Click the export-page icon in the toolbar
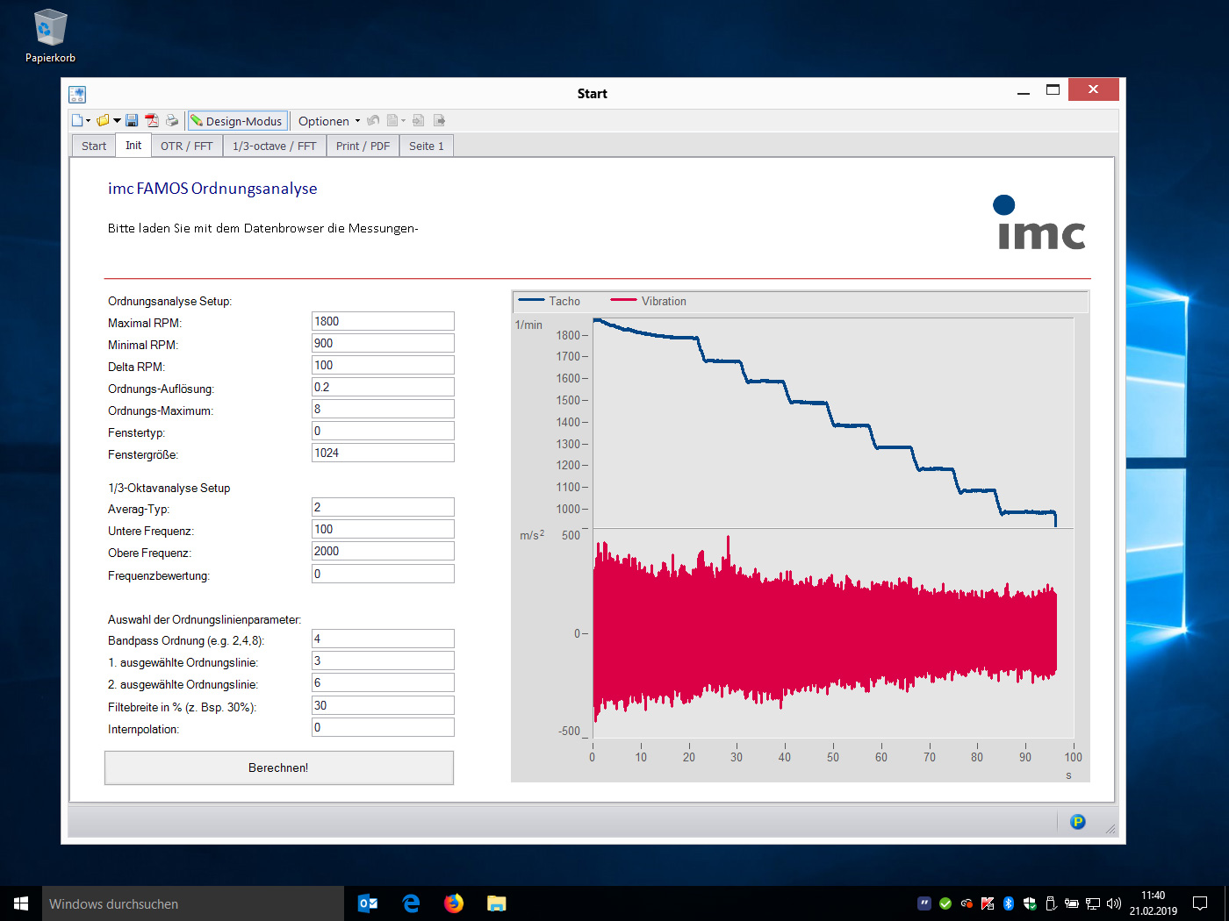Image resolution: width=1229 pixels, height=921 pixels. tap(439, 120)
